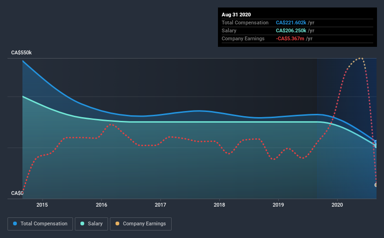
Task: Click the blue Total Compensation legend dot
Action: coord(15,223)
